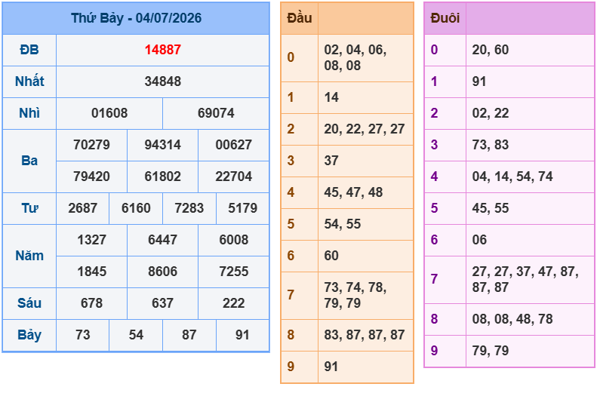Click fourth prize number 6160
The width and height of the screenshot is (597, 393).
[136, 208]
